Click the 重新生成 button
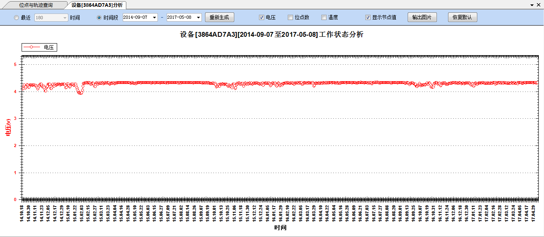This screenshot has width=544, height=237. click(219, 18)
